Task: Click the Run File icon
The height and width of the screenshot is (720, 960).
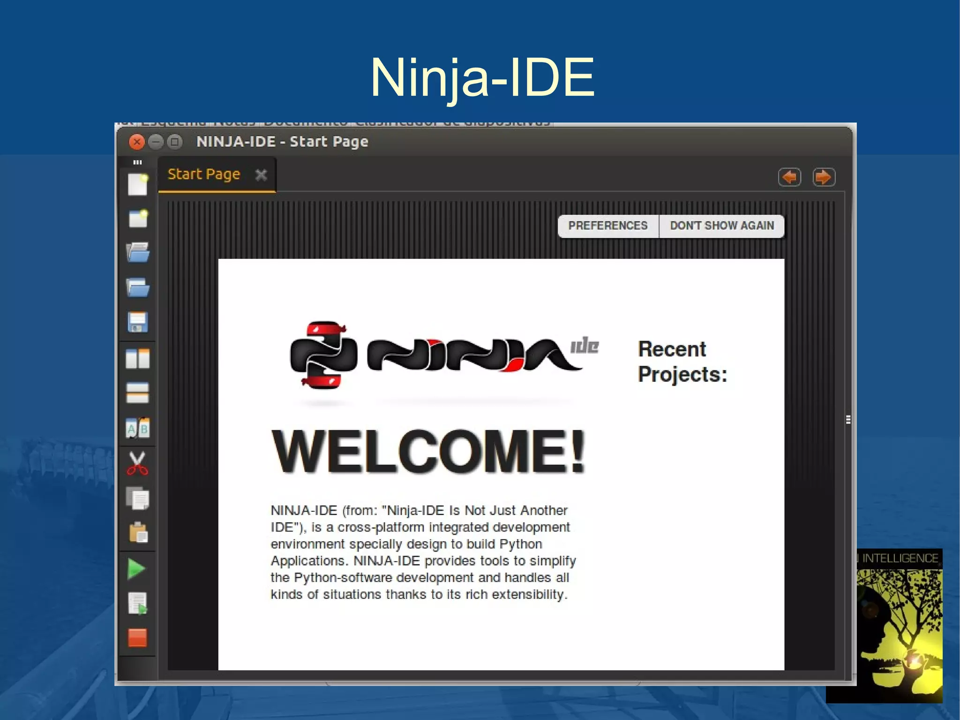Action: (138, 603)
